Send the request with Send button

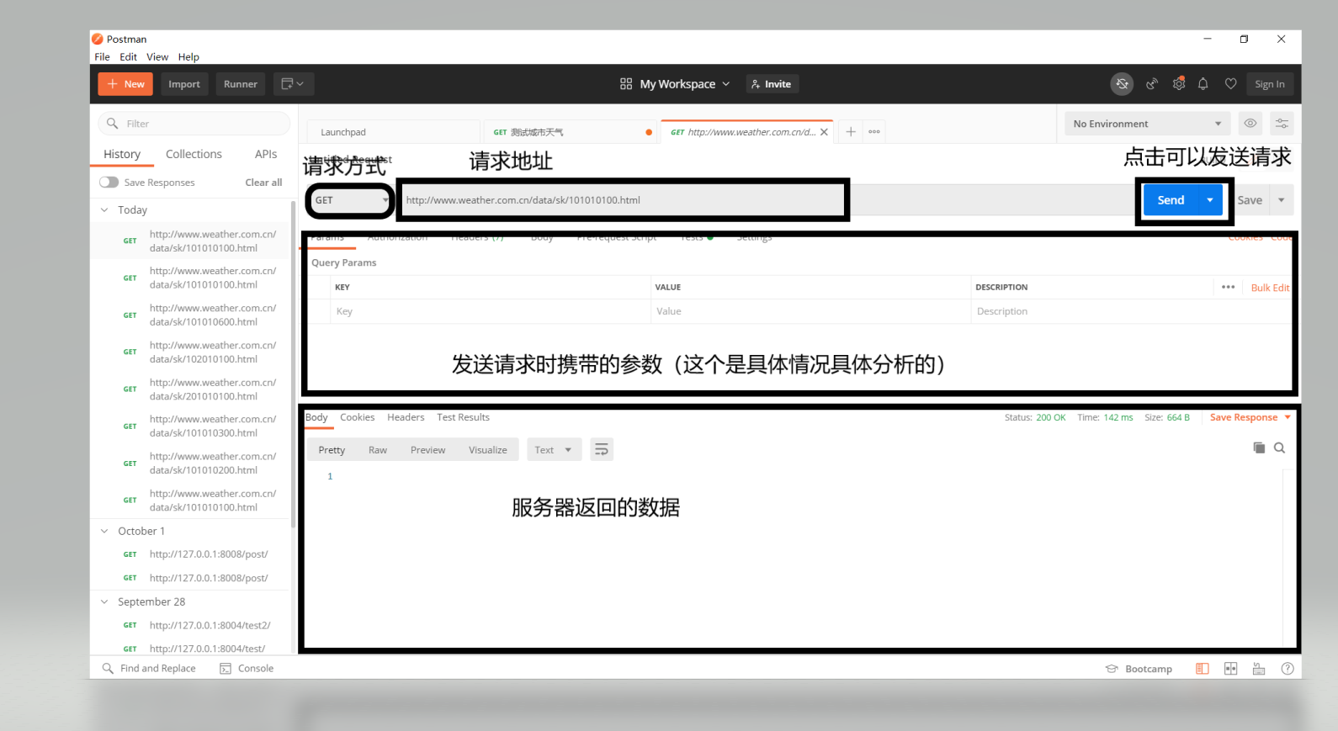tap(1171, 200)
